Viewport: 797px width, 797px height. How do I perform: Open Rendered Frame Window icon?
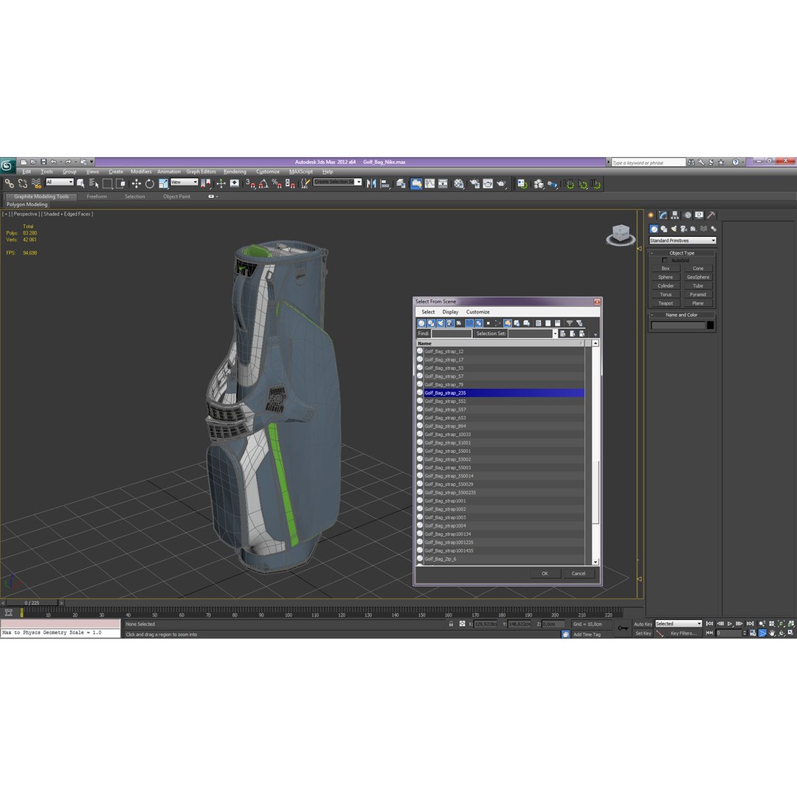pyautogui.click(x=488, y=184)
